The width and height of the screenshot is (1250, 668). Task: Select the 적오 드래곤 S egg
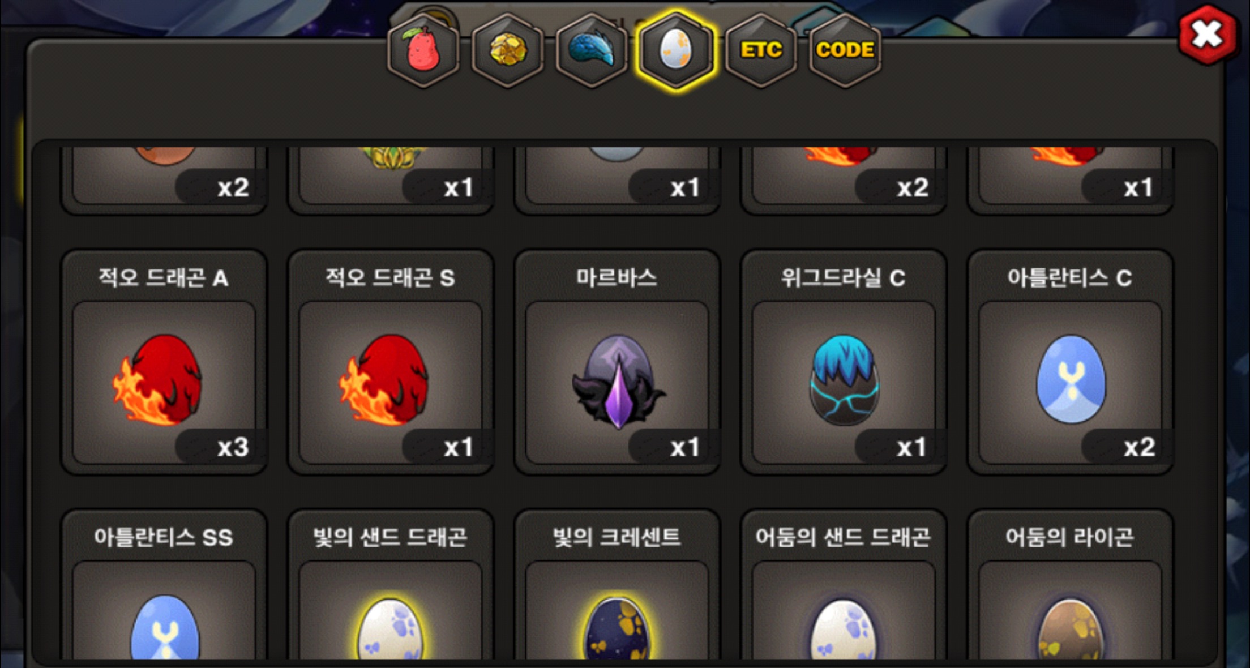391,362
